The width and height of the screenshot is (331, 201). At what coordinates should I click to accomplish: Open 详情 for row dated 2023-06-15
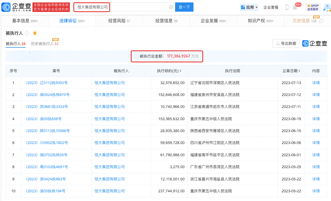316,131
